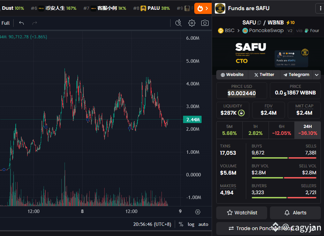This screenshot has height=236, width=324.
Task: Click the BSC chain link
Action: tap(226, 31)
